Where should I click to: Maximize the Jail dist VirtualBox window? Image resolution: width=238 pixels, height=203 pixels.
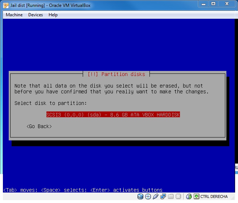coord(213,4)
